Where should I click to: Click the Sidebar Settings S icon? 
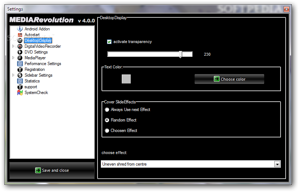[x=20, y=75]
